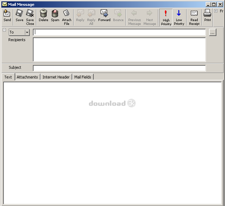Maximize the Mail Message window

tap(214, 4)
